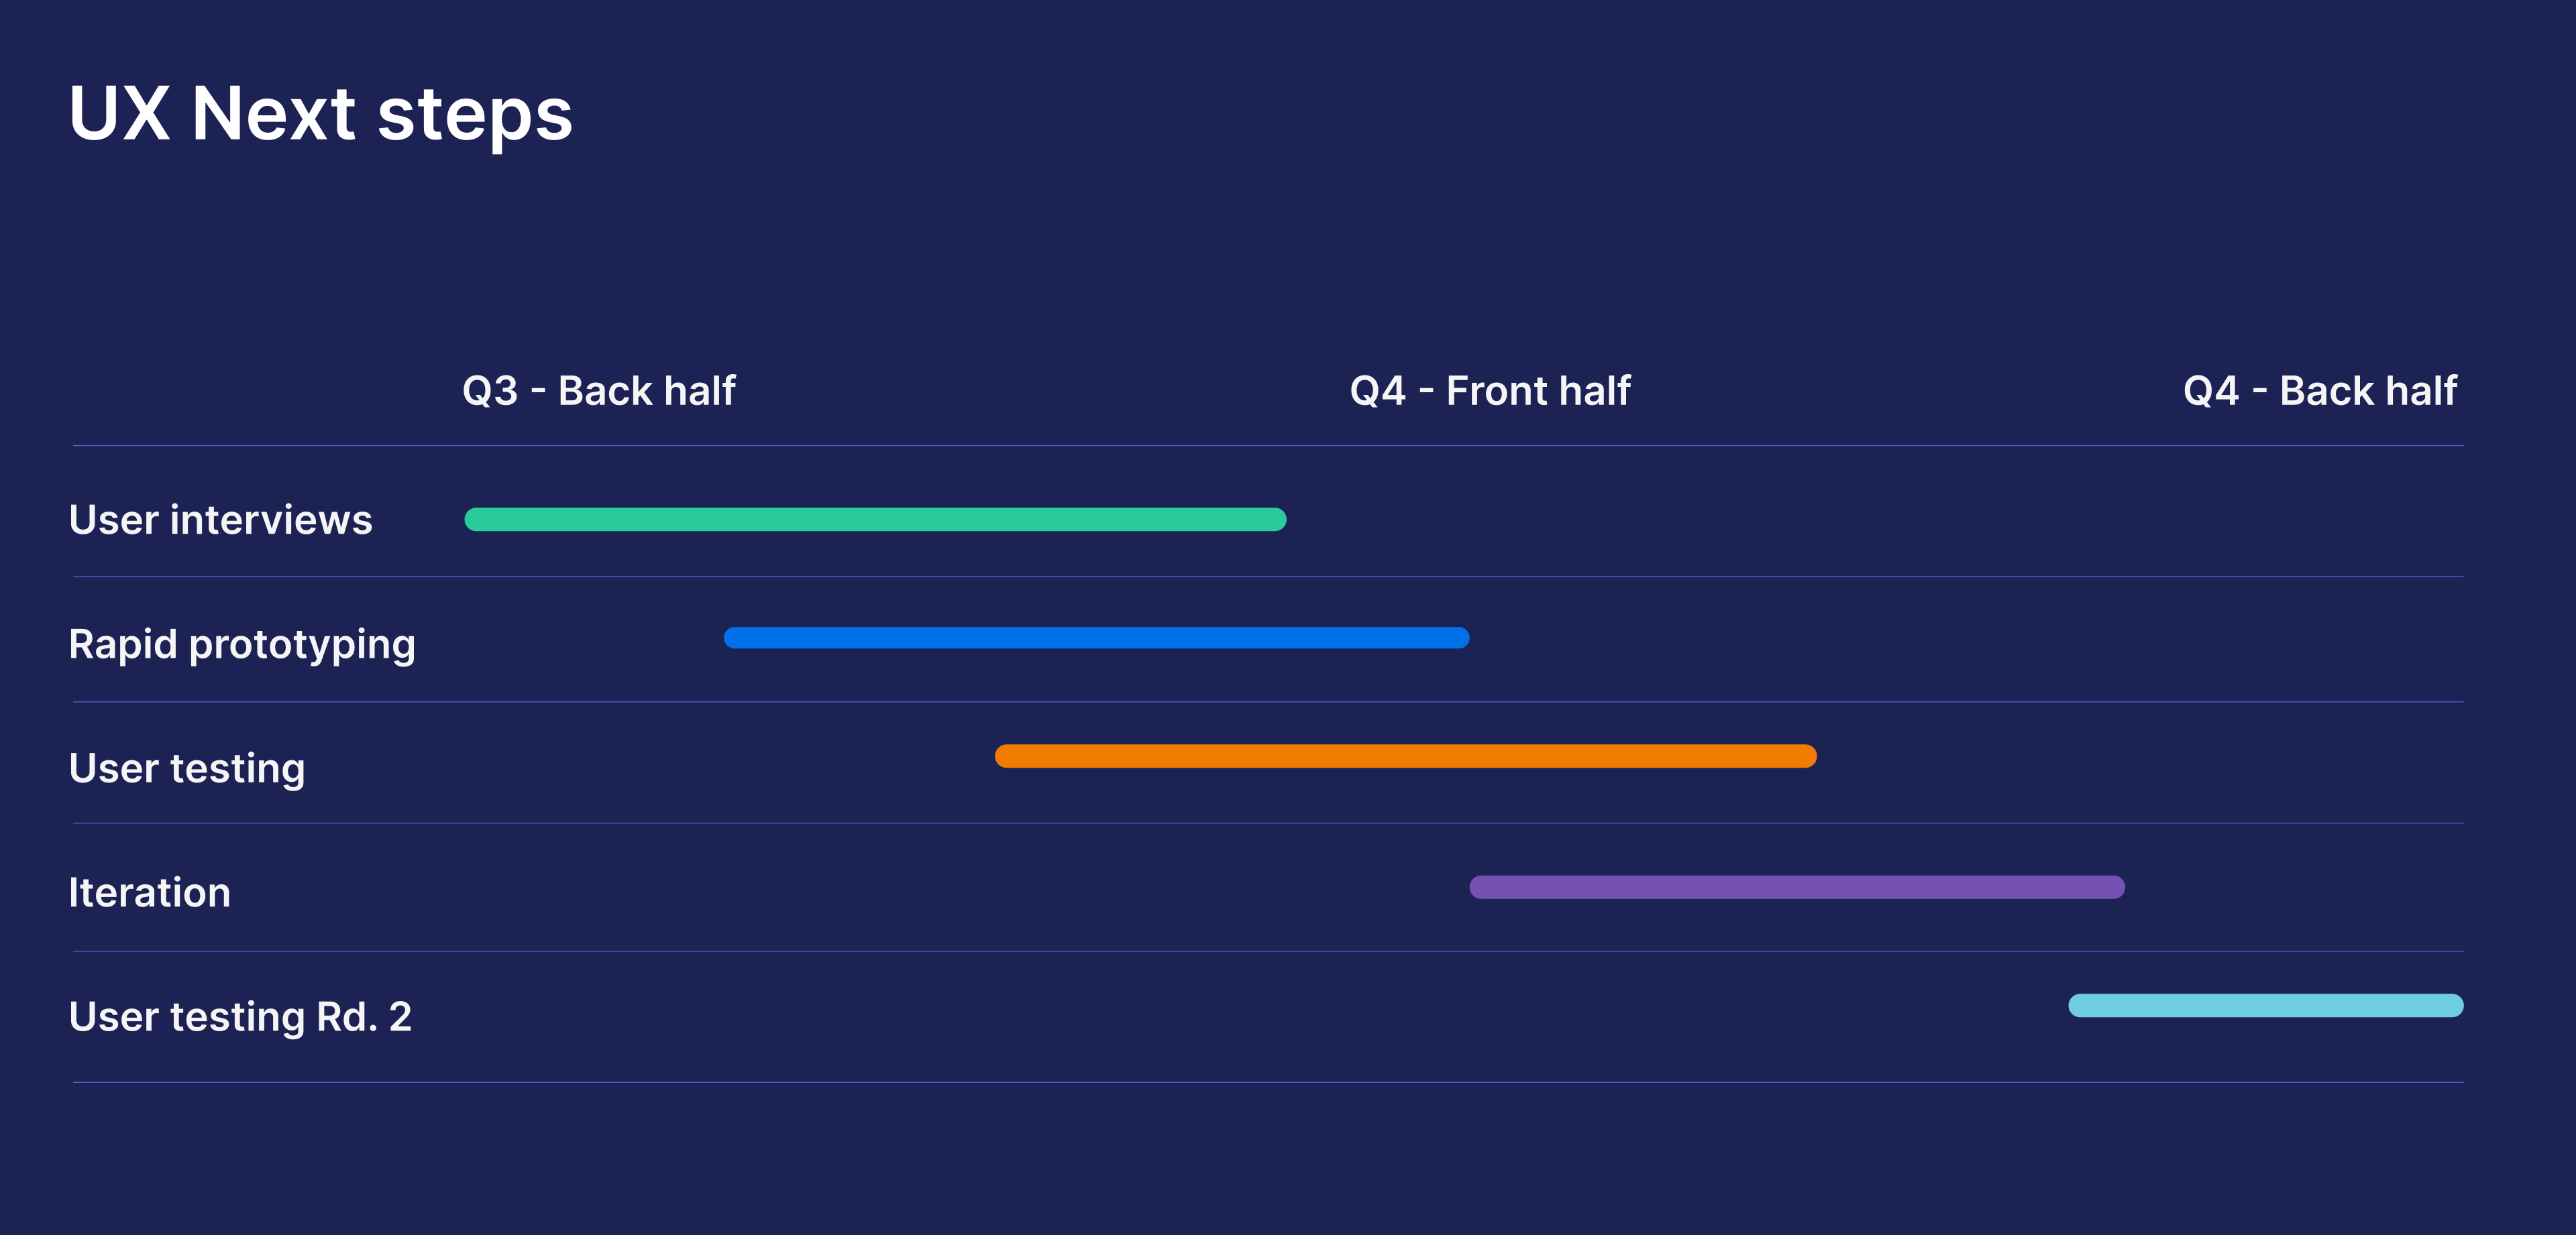
Task: Click the left end of green bar
Action: click(476, 520)
